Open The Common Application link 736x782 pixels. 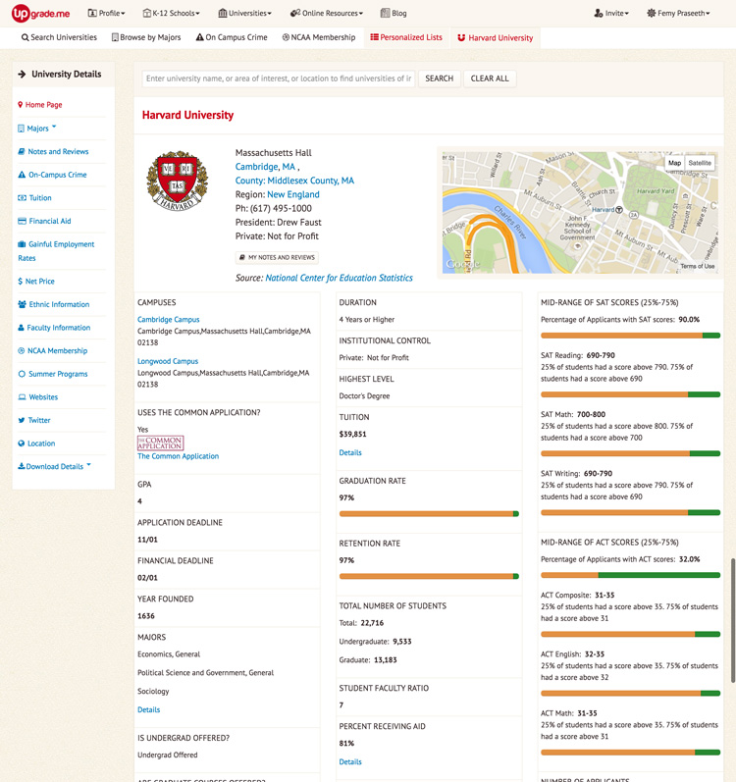pyautogui.click(x=178, y=456)
